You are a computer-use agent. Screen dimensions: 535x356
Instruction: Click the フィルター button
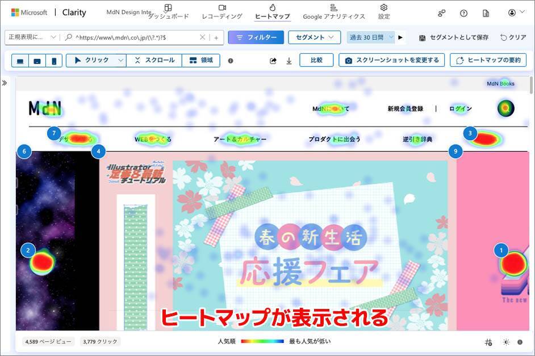[256, 37]
